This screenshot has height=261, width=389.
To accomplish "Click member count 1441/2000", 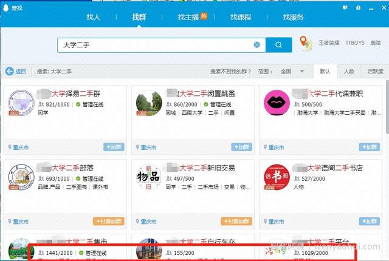I will pos(59,253).
